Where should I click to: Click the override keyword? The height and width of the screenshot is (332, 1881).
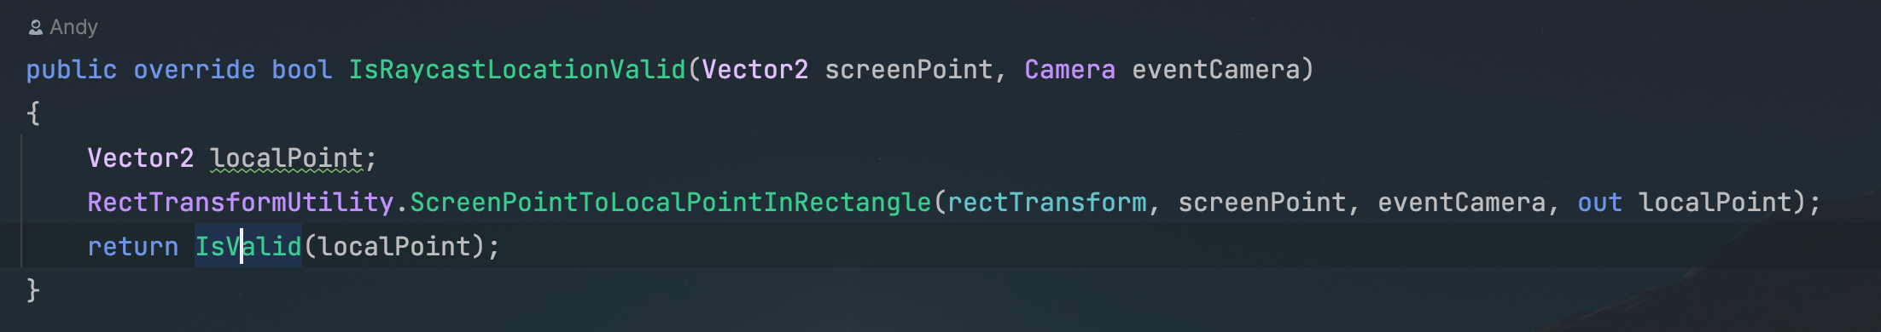(x=195, y=70)
